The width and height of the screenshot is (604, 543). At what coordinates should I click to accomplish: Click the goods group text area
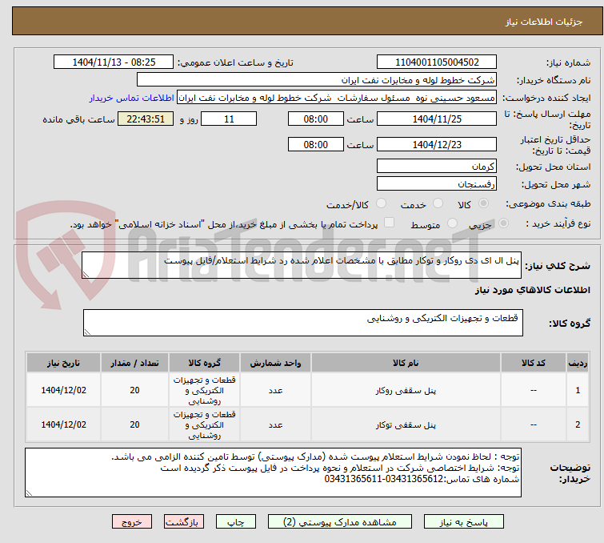pyautogui.click(x=302, y=323)
